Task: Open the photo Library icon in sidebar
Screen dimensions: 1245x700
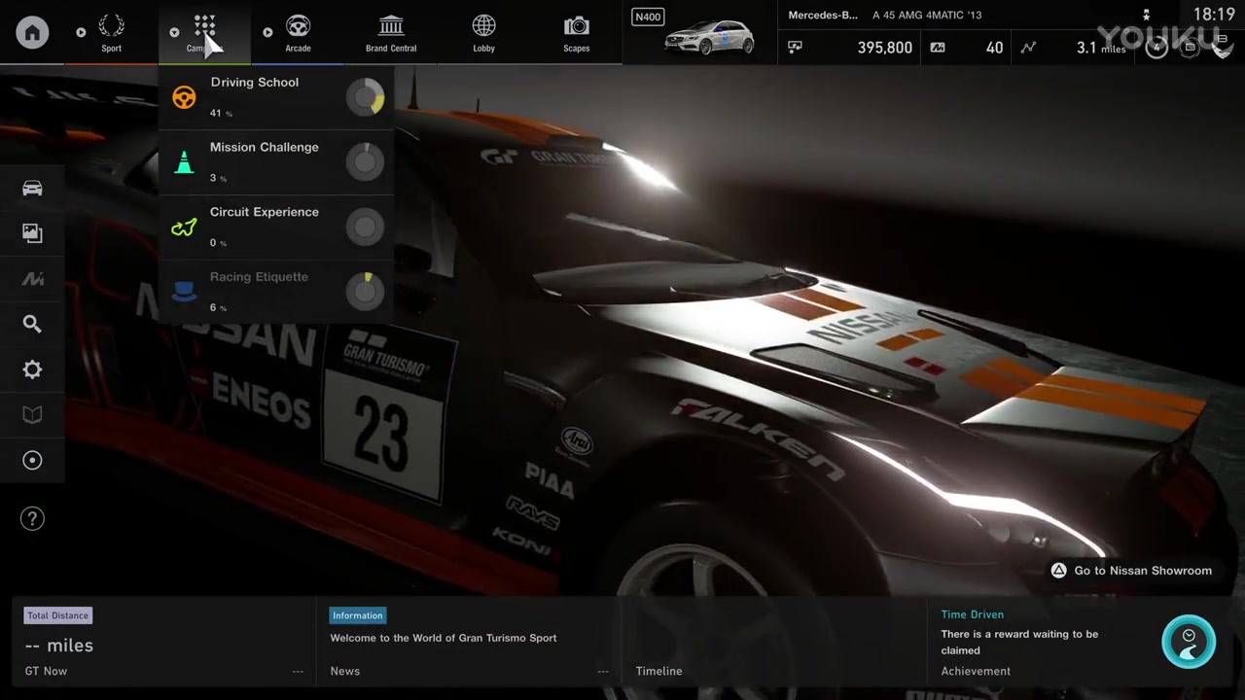Action: (32, 233)
